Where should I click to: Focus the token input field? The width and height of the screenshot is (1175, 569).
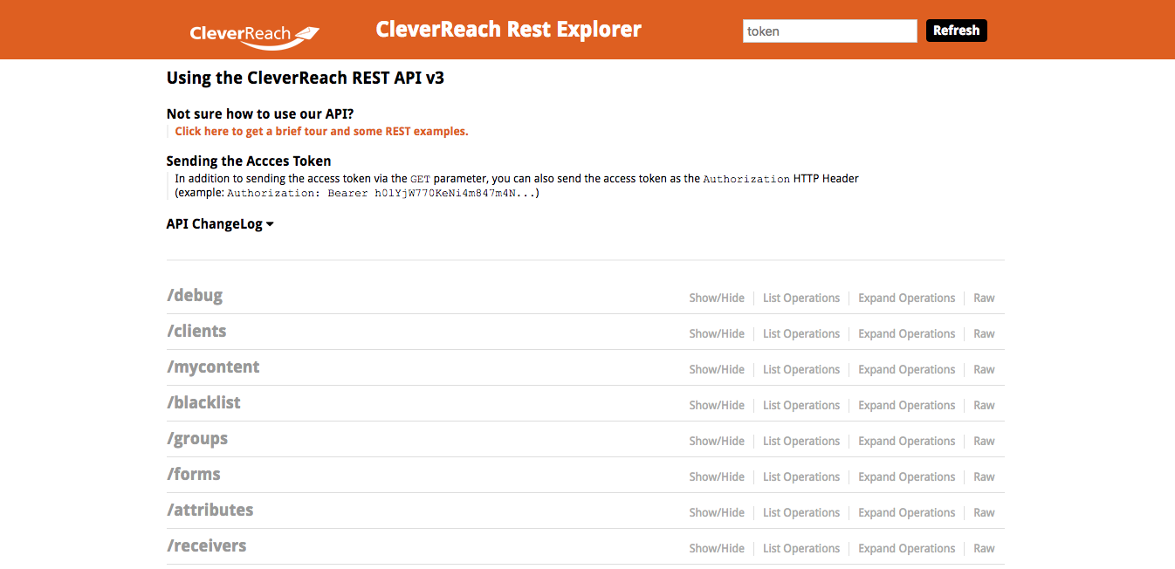[830, 31]
